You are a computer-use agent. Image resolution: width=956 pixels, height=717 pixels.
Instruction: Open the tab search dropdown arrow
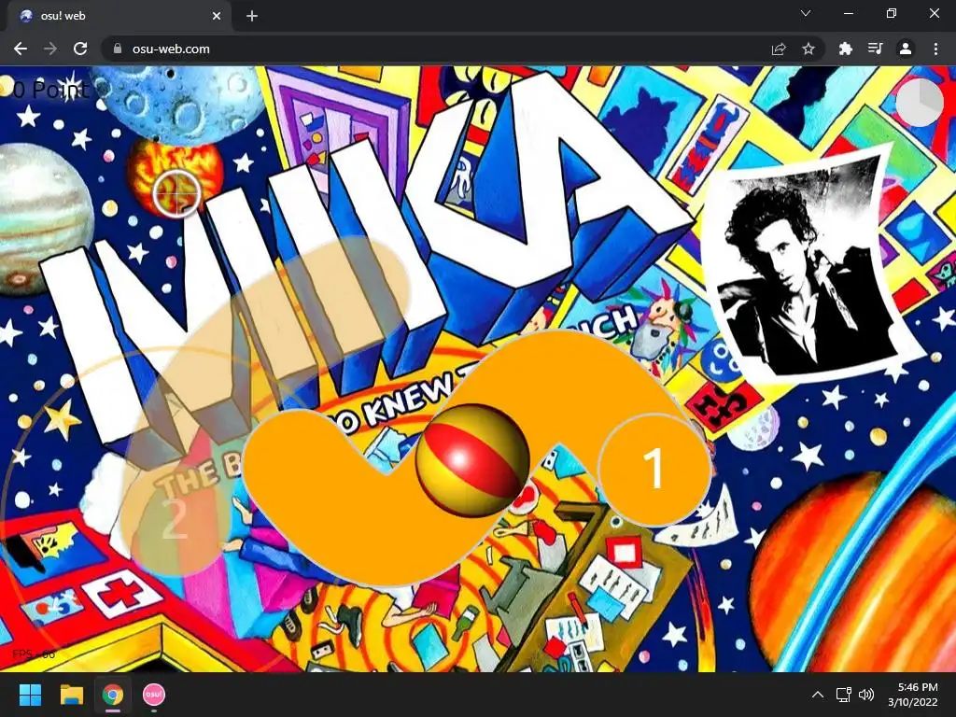click(x=806, y=13)
